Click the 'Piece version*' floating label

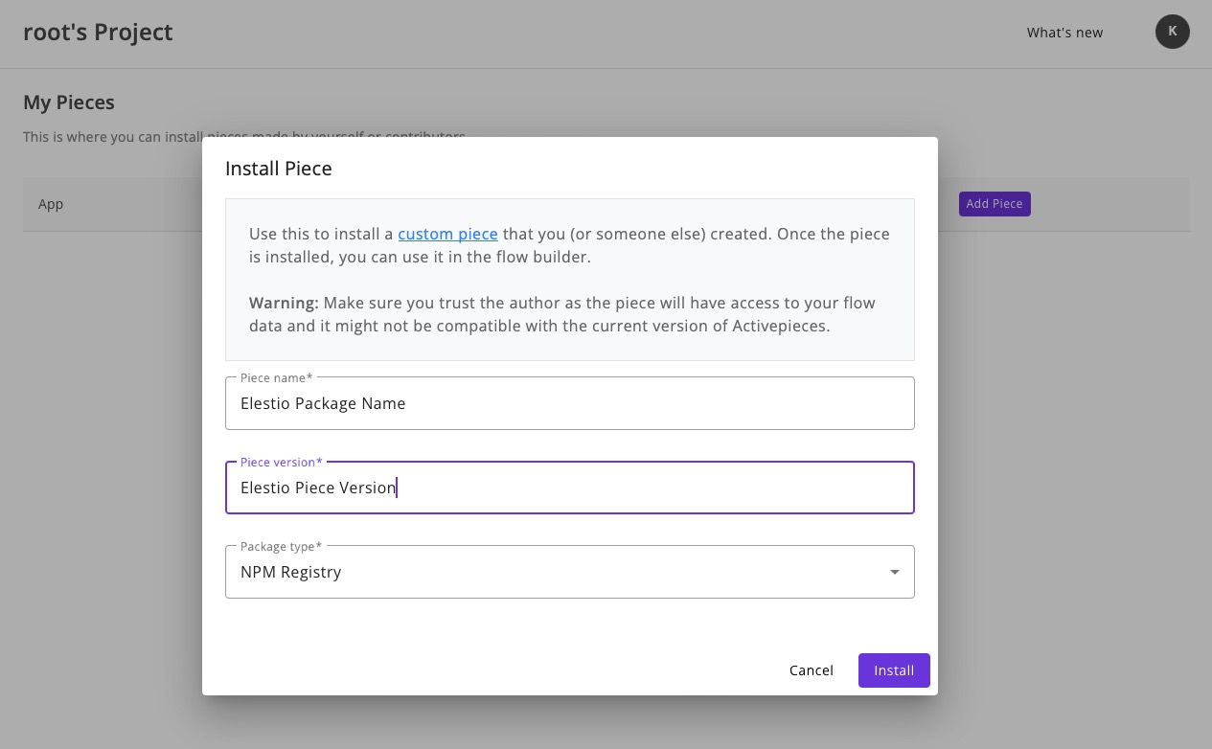(281, 463)
